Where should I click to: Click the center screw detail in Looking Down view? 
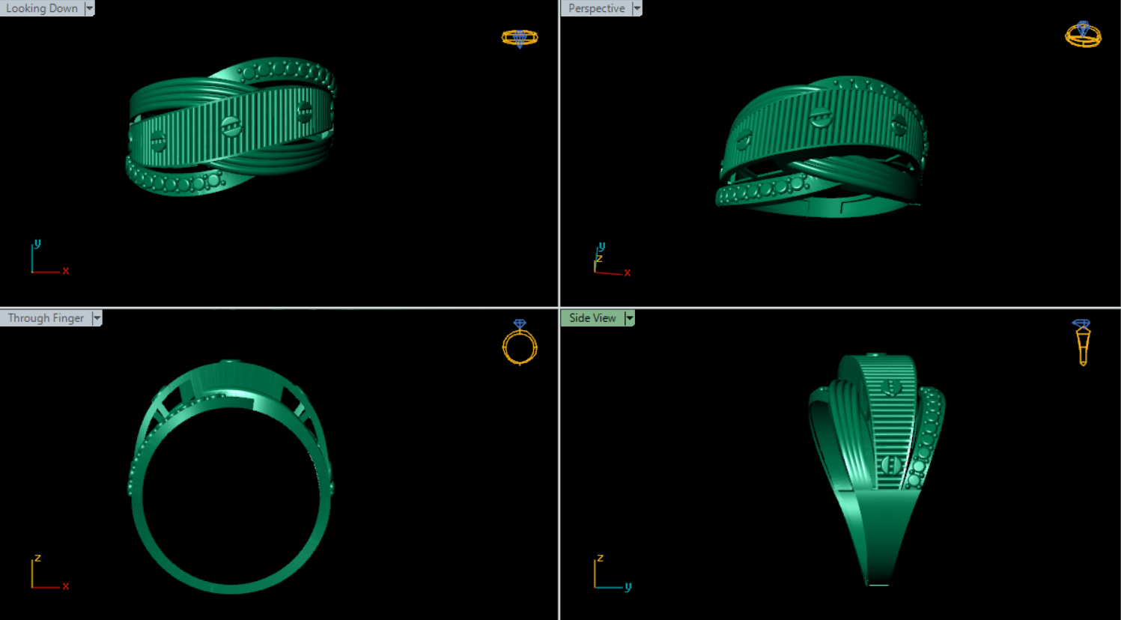231,127
